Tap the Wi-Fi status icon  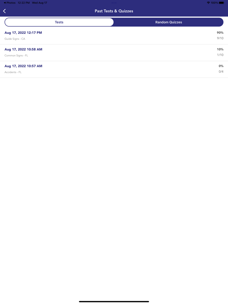208,3
